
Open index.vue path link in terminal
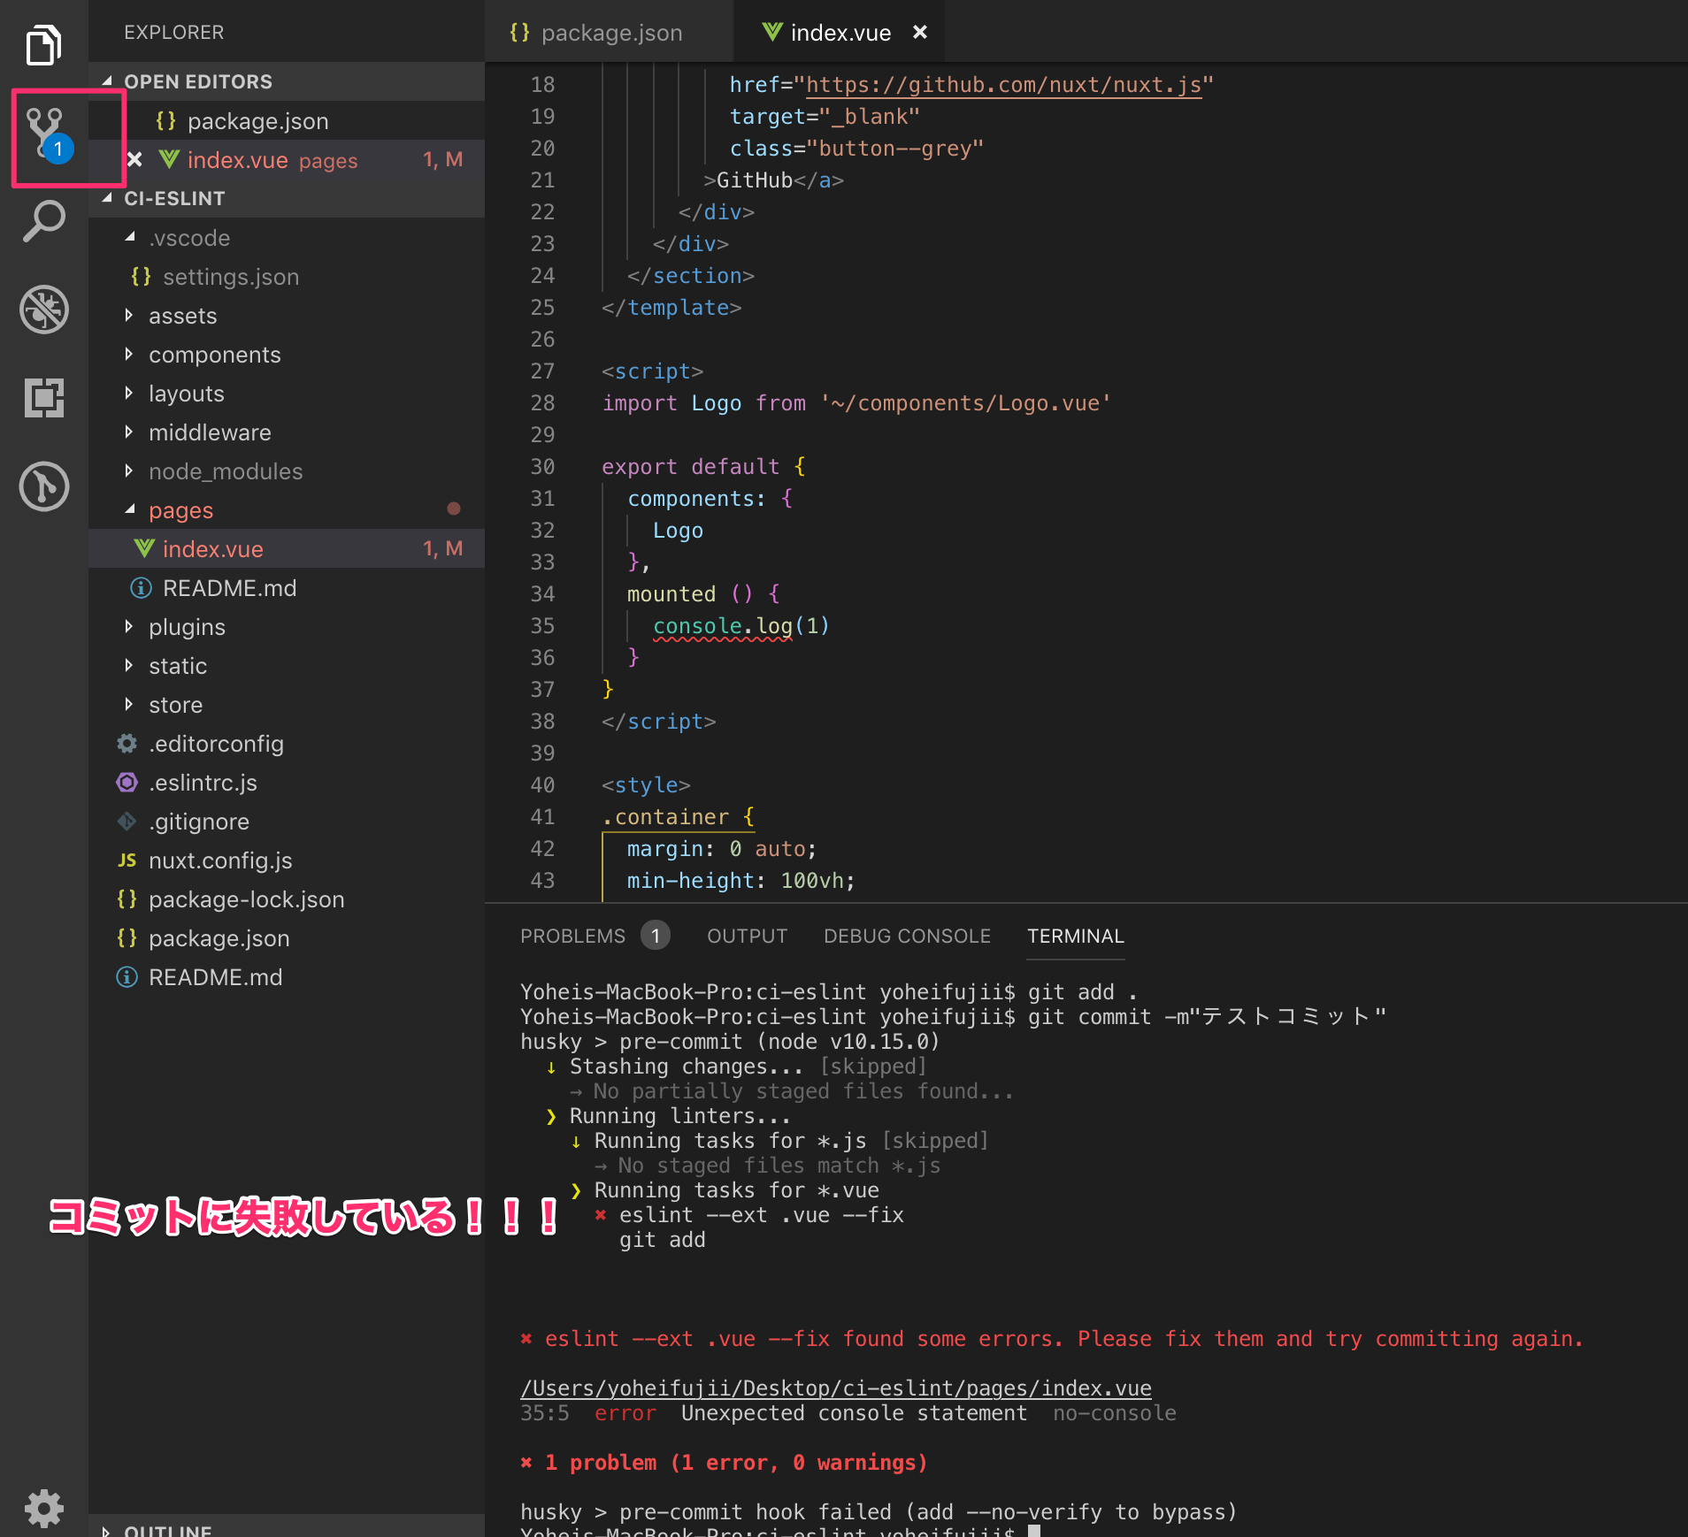click(x=836, y=1388)
